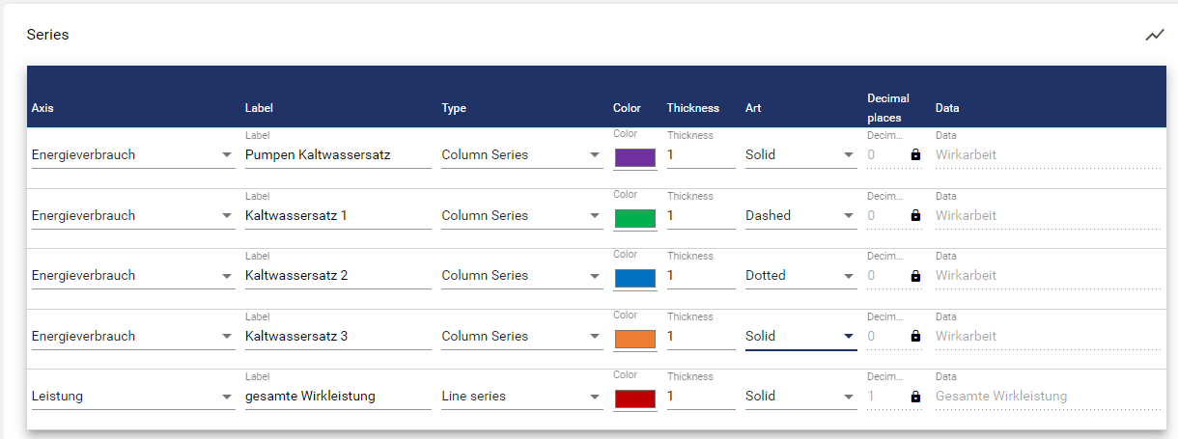Image resolution: width=1178 pixels, height=439 pixels.
Task: Click lock icon in Kaltwassersatz 3 row
Action: pos(915,336)
